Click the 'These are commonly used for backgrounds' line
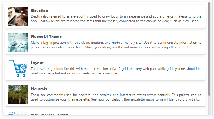The image size is (214, 119). click(x=116, y=95)
